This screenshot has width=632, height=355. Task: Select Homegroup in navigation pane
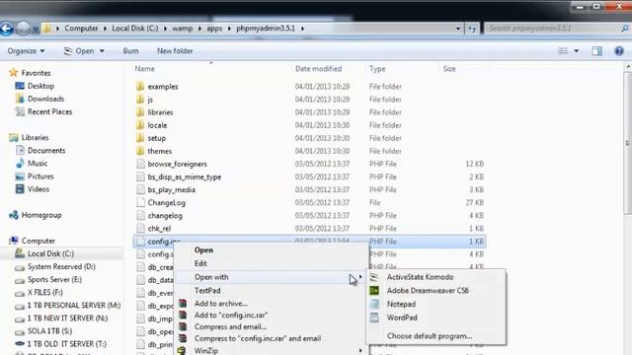41,215
